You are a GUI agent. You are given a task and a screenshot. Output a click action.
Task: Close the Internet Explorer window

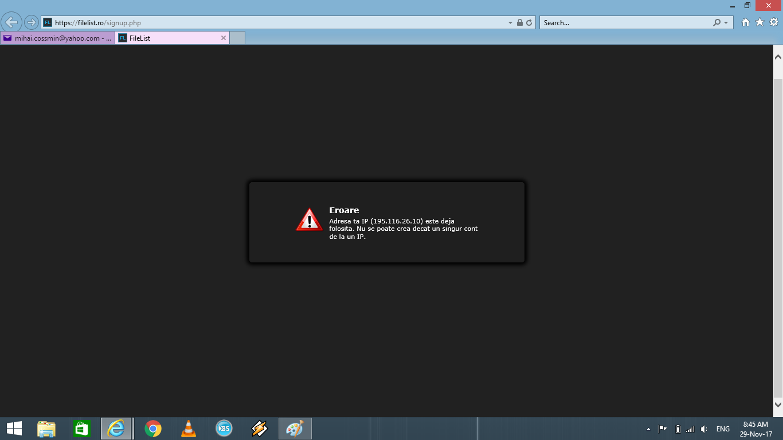pos(769,5)
